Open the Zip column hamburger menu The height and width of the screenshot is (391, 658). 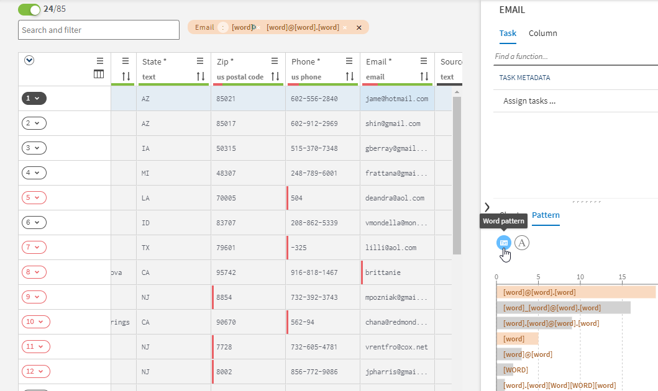pyautogui.click(x=274, y=61)
